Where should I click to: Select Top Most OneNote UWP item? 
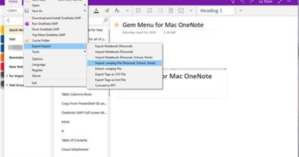coord(56,35)
